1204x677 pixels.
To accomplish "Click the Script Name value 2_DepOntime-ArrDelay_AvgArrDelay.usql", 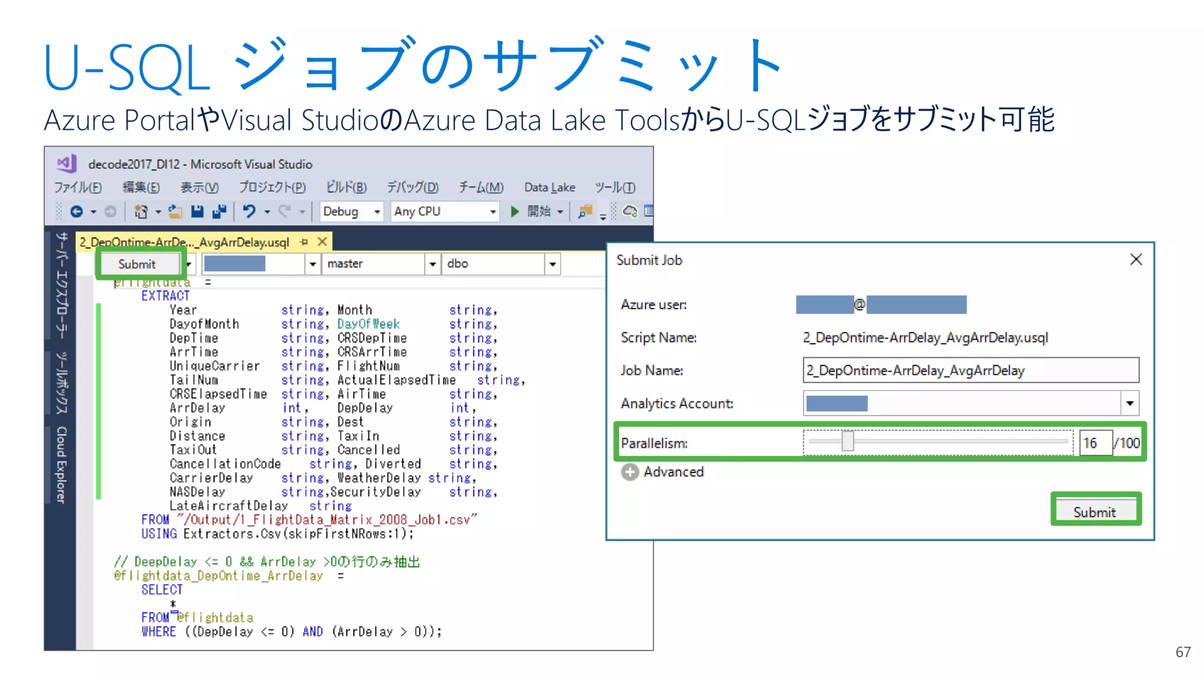I will pos(925,337).
